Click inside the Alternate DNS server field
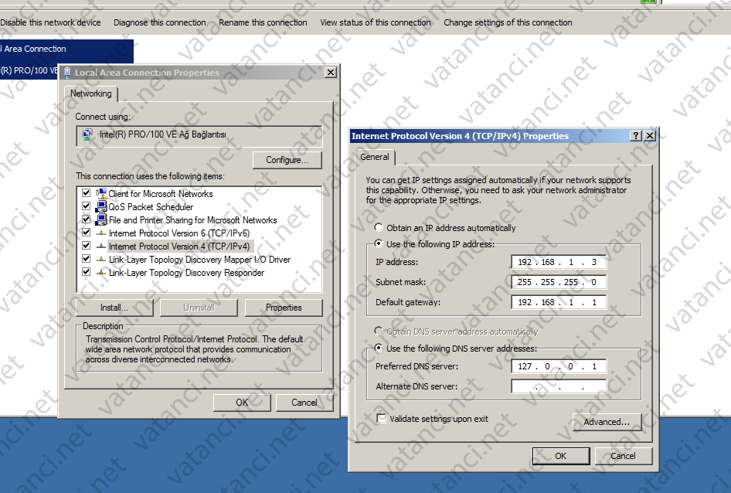This screenshot has width=731, height=493. click(558, 386)
